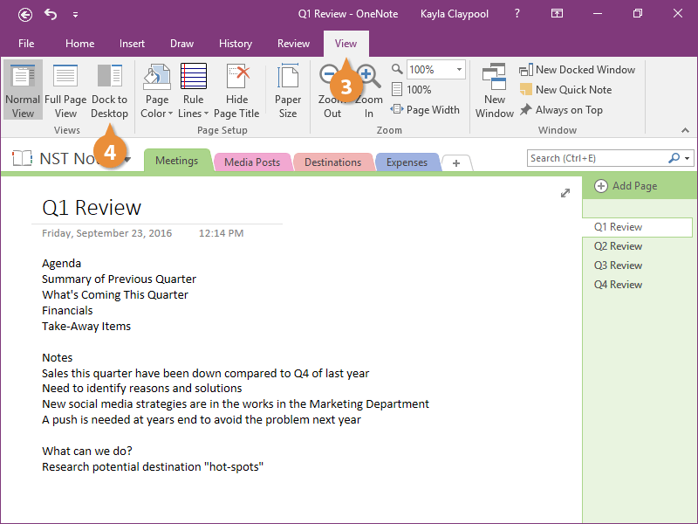Viewport: 698px width, 524px height.
Task: Open the Paper Size option
Action: pos(288,90)
